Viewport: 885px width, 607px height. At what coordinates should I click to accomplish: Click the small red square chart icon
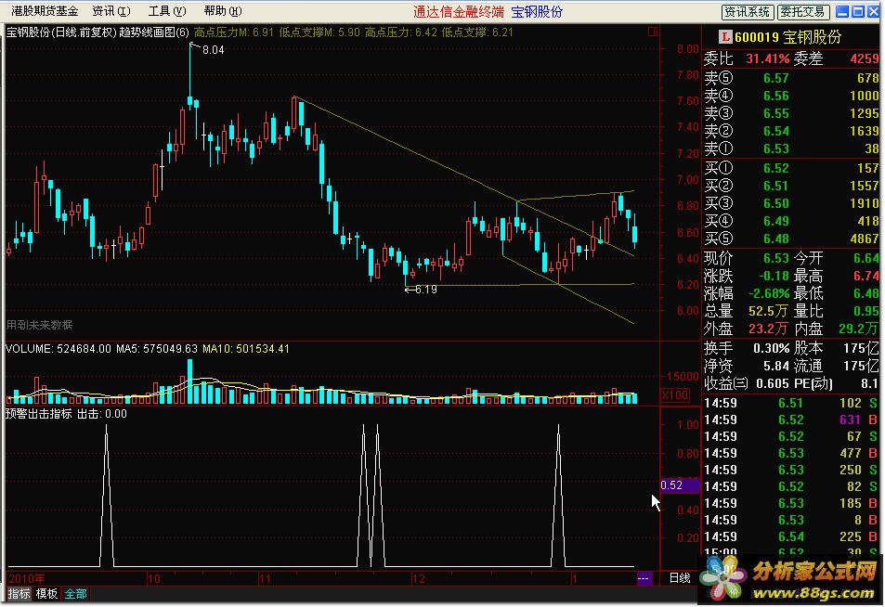tap(653, 32)
